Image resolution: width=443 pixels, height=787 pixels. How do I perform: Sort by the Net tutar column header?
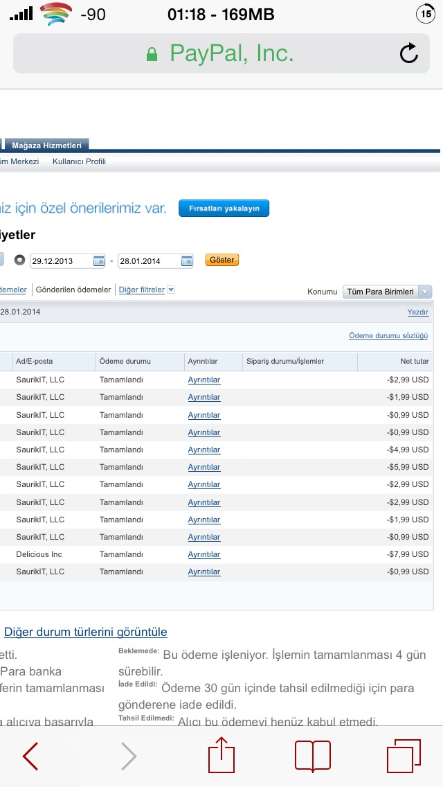click(415, 361)
